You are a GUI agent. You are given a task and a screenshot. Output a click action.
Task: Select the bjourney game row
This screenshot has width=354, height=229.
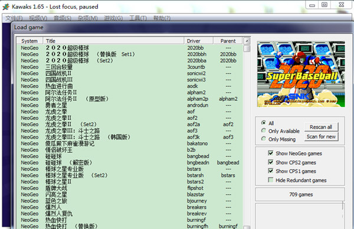point(130,201)
